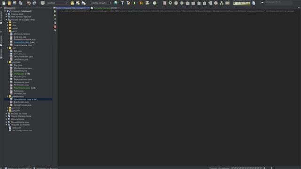Click the yellow icon right of the localhost dropdown
The width and height of the screenshot is (301, 169).
[x=72, y=3]
